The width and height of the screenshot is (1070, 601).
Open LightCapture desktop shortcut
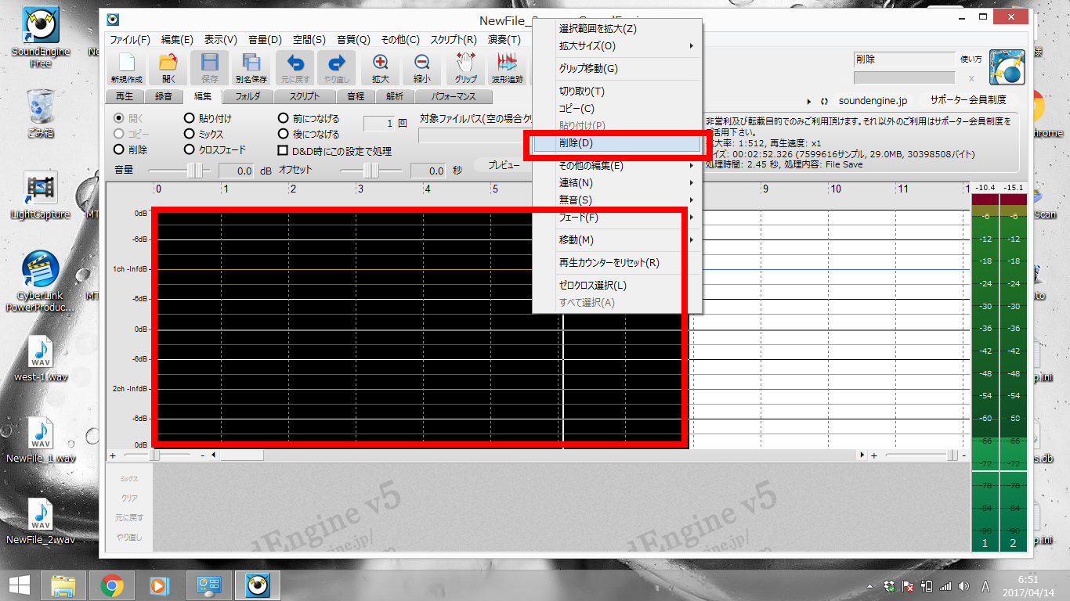40,196
